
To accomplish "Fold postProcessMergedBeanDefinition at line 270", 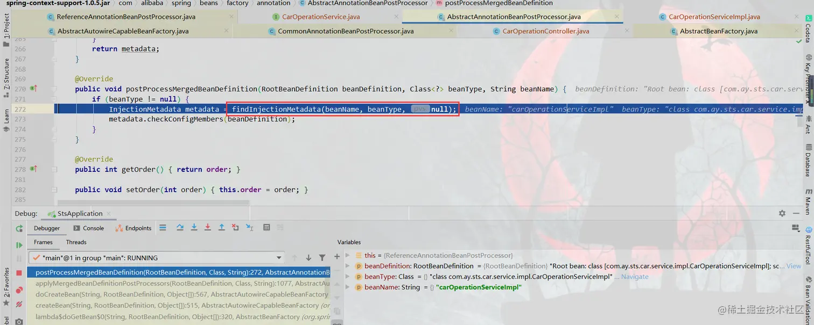I will (54, 89).
